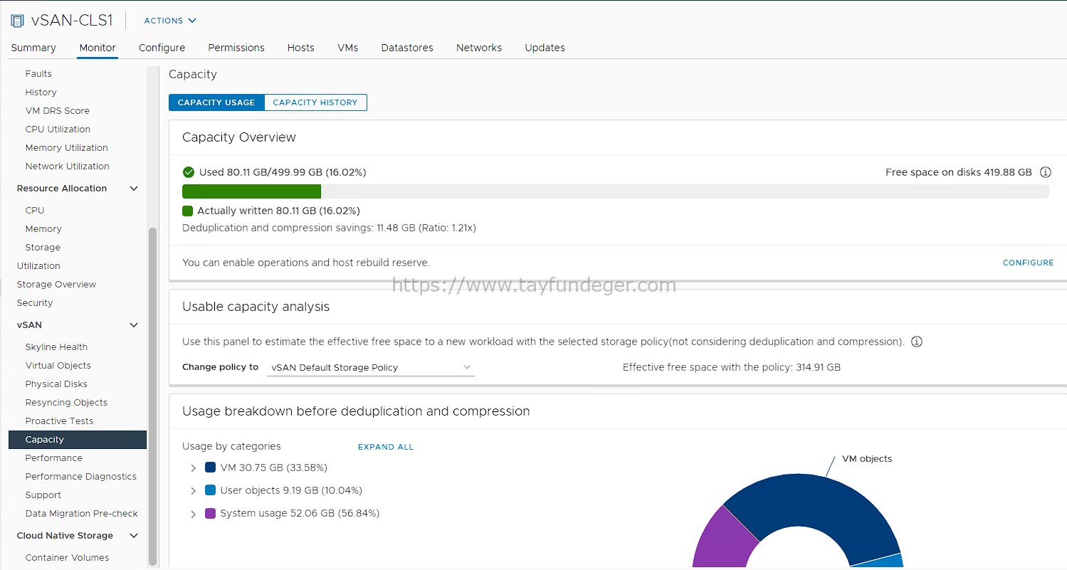Open Support under vSAN
Viewport: 1067px width, 570px height.
pyautogui.click(x=43, y=495)
